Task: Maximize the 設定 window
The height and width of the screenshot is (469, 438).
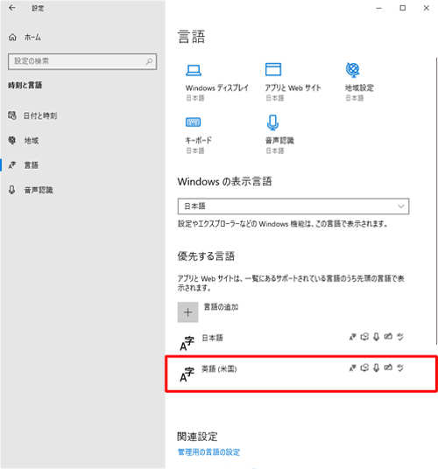Action: click(x=403, y=8)
